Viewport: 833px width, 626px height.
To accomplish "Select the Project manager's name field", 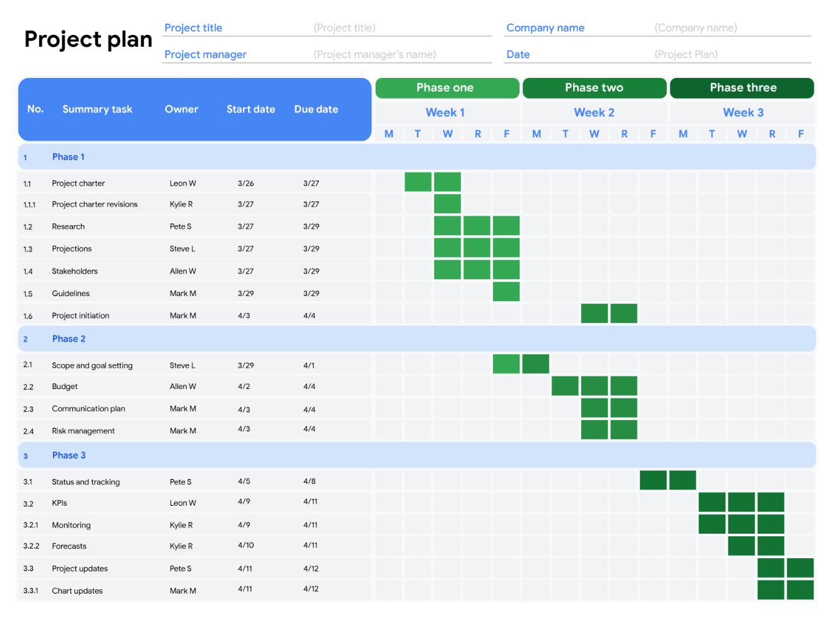I will [374, 55].
